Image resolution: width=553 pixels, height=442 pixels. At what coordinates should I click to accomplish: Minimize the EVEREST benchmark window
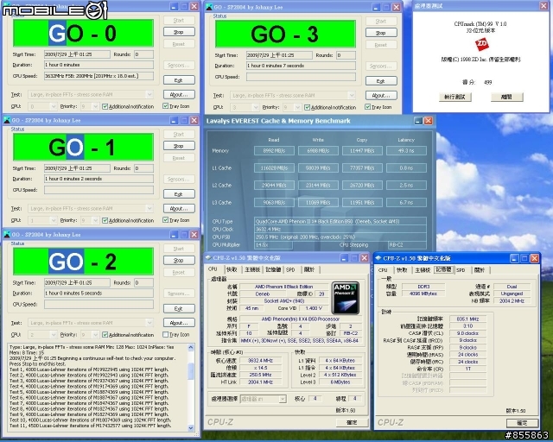(418, 121)
